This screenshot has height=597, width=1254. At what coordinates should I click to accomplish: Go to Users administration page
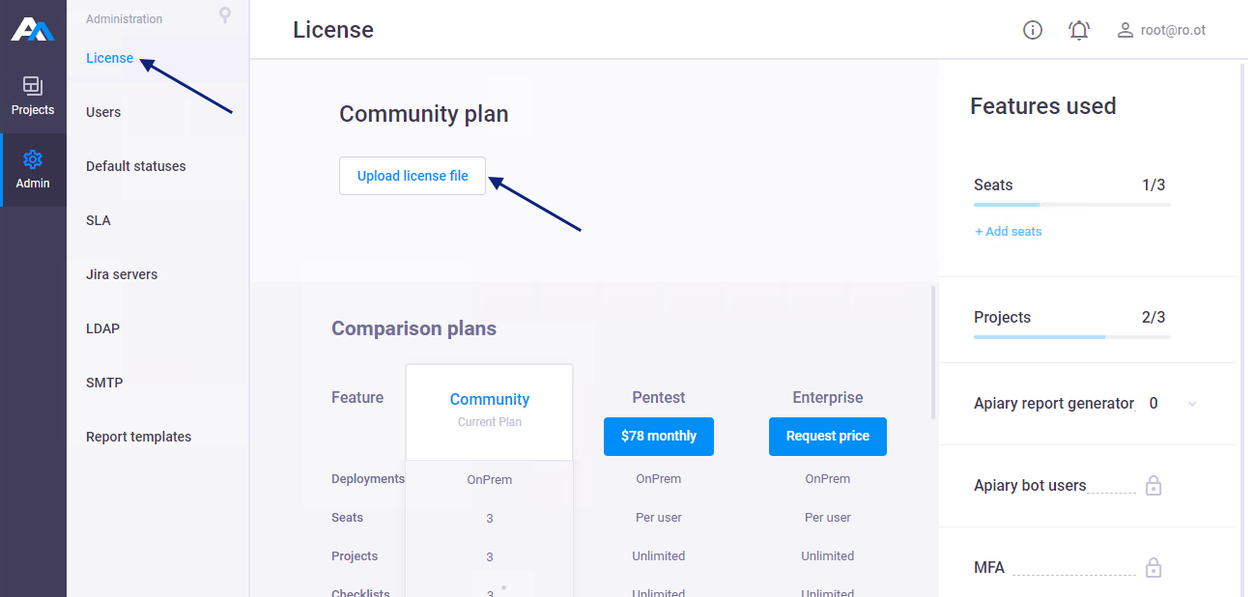tap(103, 112)
